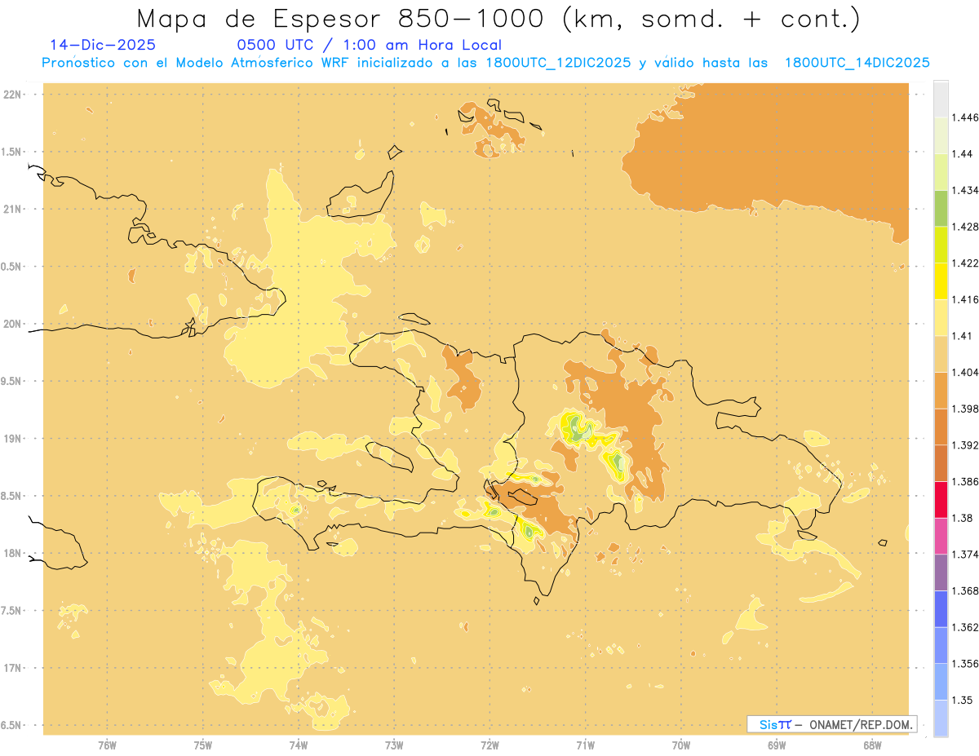Click the "69W" longitude axis label
Image resolution: width=979 pixels, height=756 pixels.
tap(777, 745)
